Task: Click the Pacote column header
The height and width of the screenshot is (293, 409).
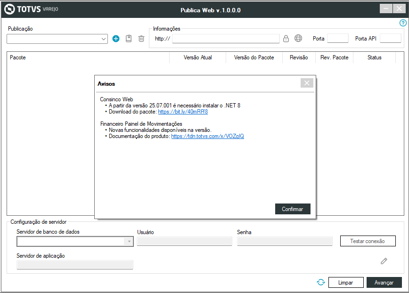Action: [88, 57]
